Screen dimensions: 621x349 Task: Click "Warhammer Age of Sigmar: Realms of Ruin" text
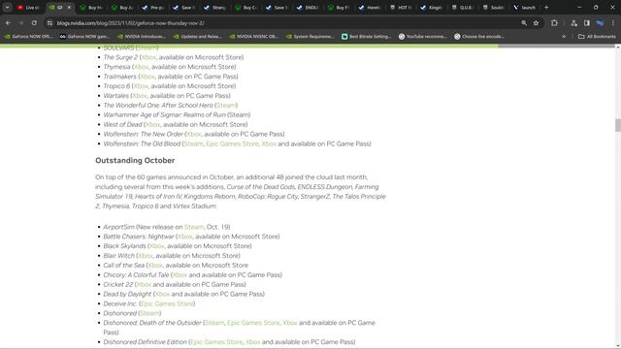[164, 114]
